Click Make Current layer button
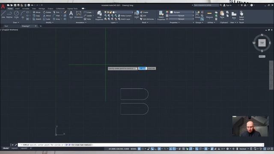 [x=125, y=15]
